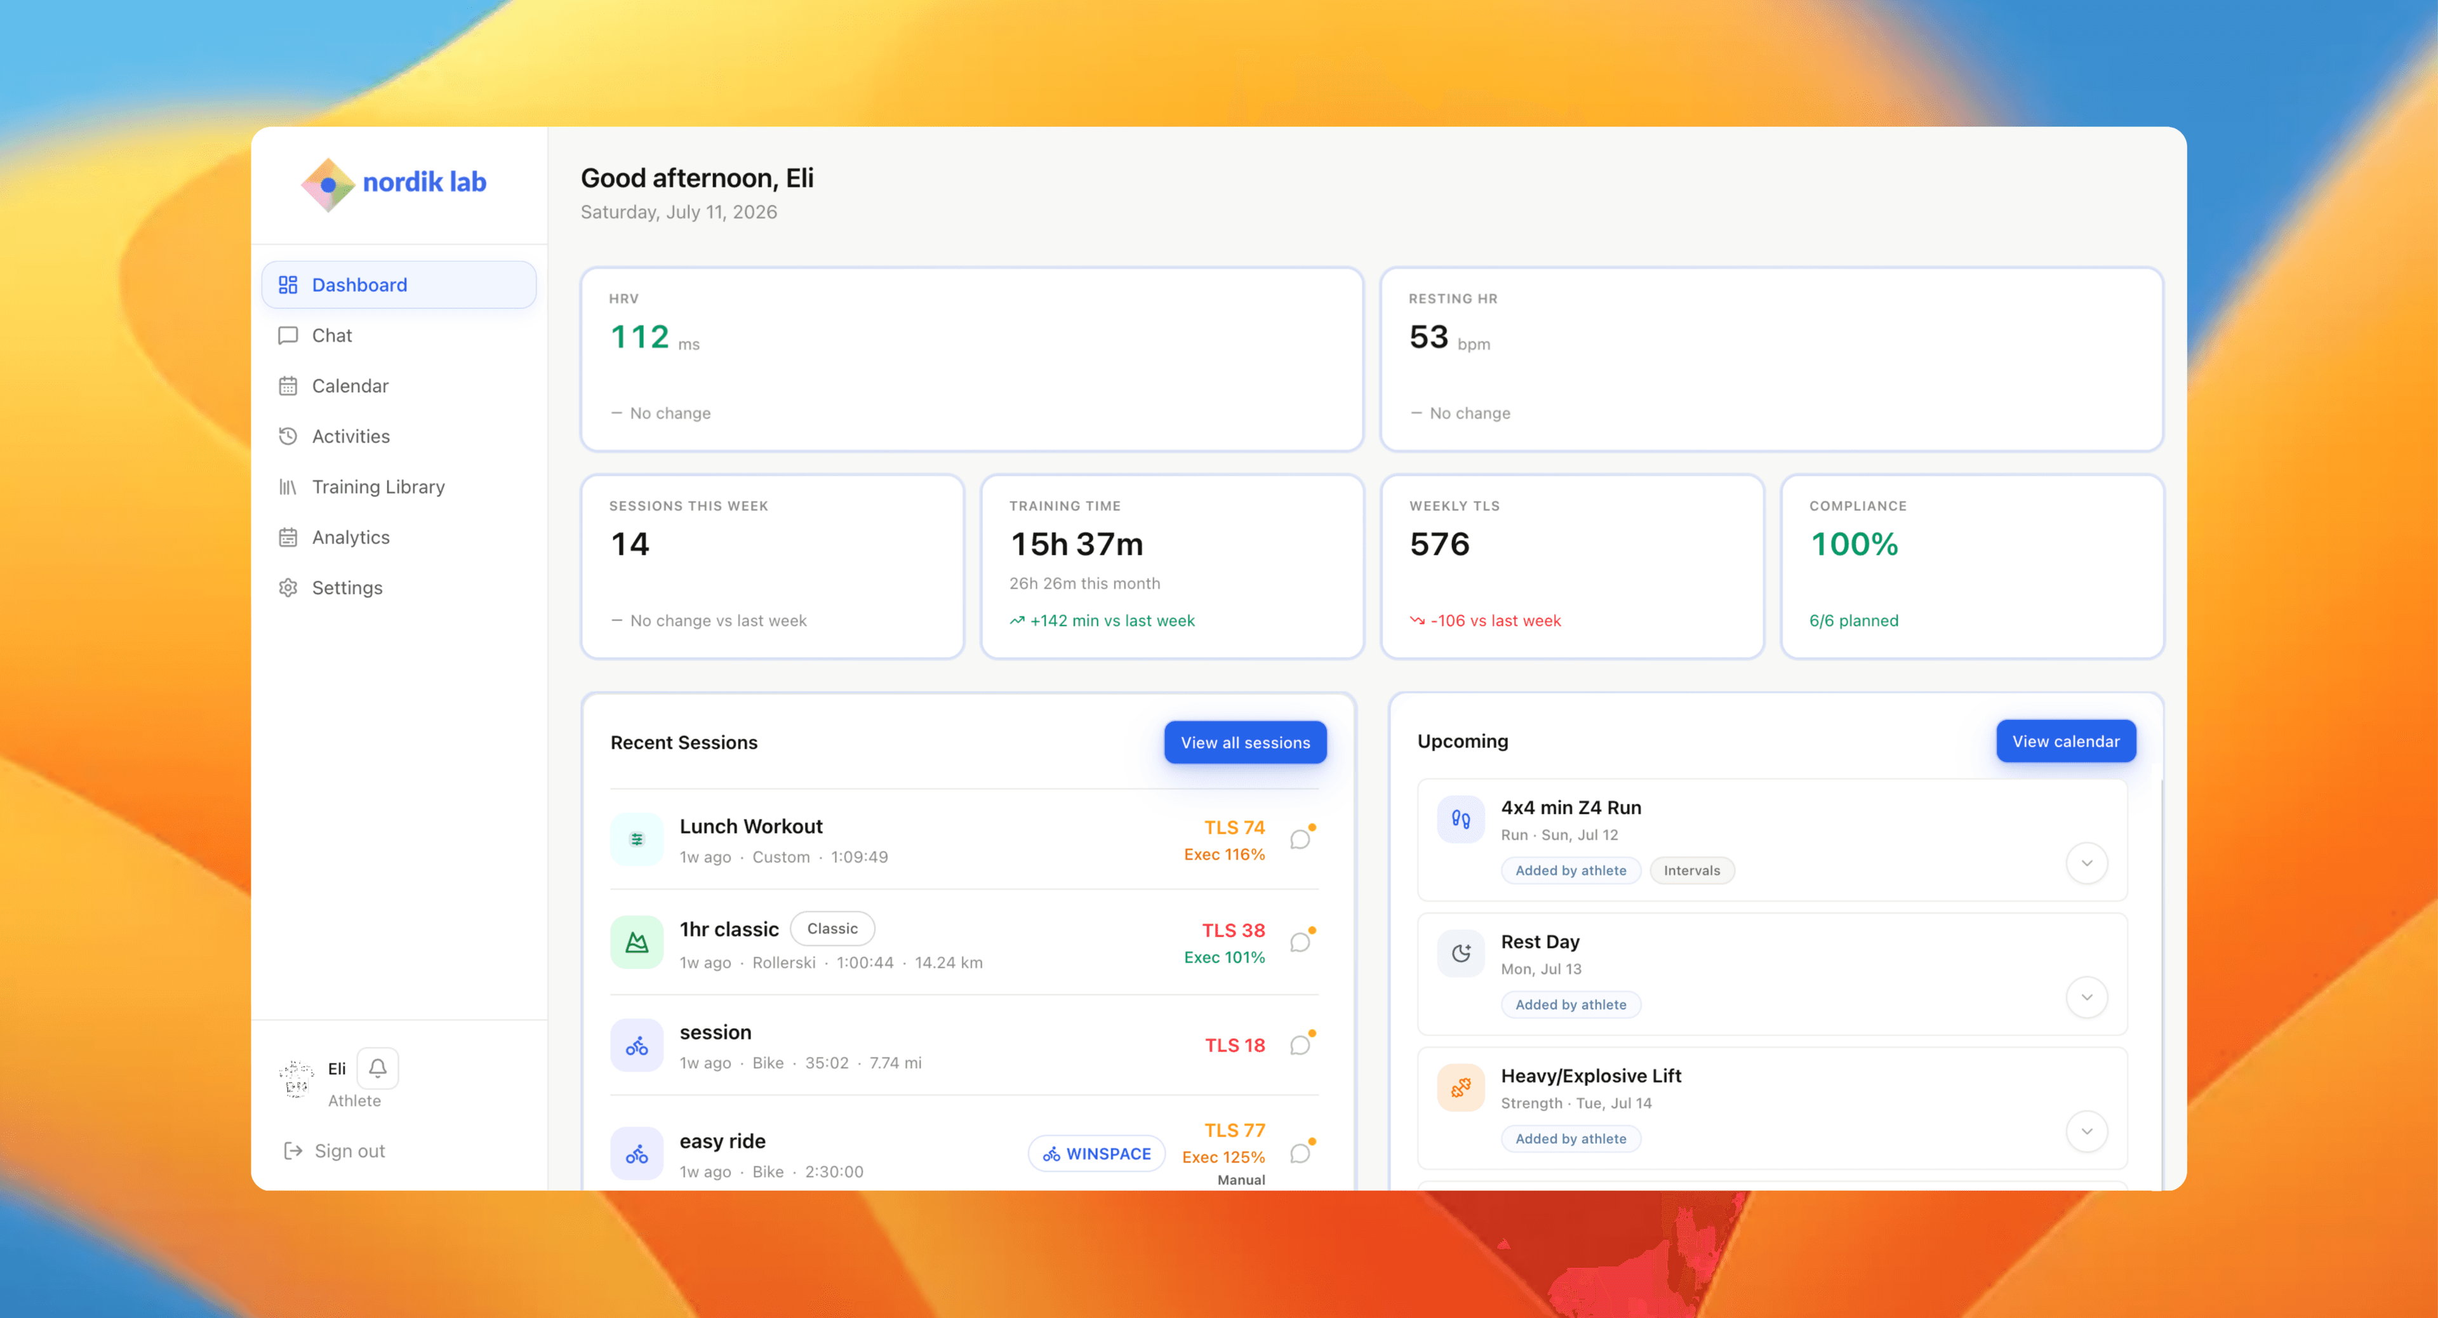This screenshot has width=2438, height=1318.
Task: Open the Calendar page
Action: (399, 386)
